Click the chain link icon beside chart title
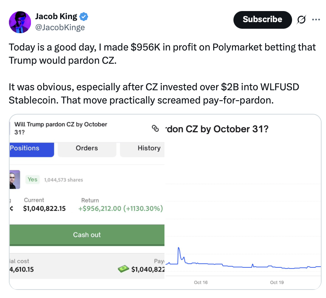This screenshot has width=326, height=298. pyautogui.click(x=155, y=129)
